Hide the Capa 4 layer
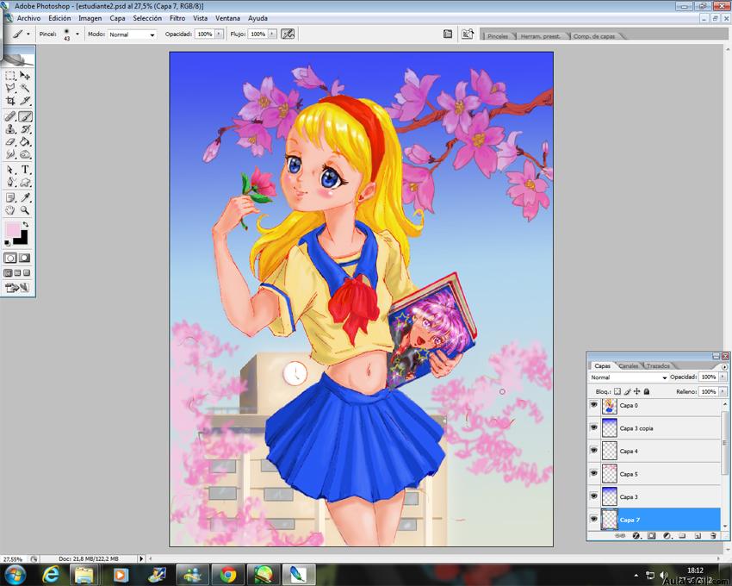 [594, 451]
